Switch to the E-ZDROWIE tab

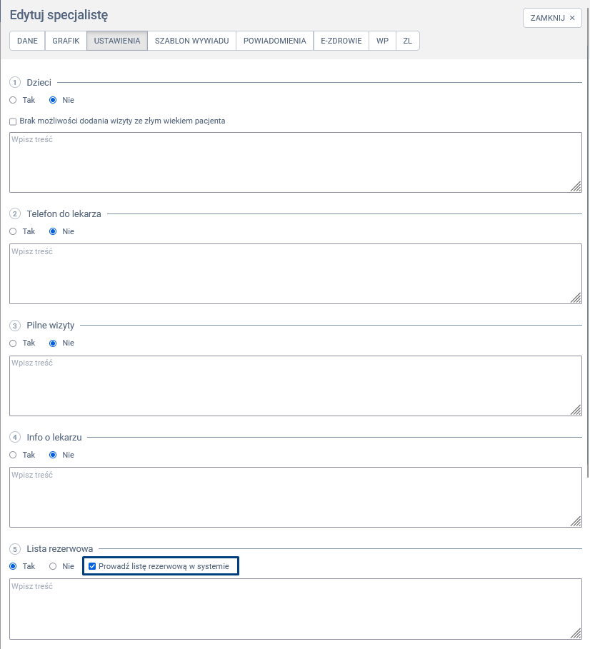341,41
